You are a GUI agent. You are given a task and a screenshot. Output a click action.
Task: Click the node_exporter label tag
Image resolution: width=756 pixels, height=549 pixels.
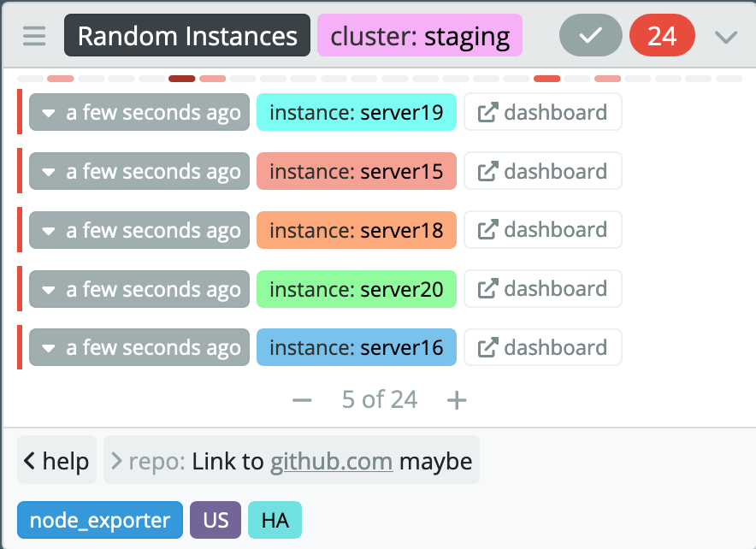point(100,520)
